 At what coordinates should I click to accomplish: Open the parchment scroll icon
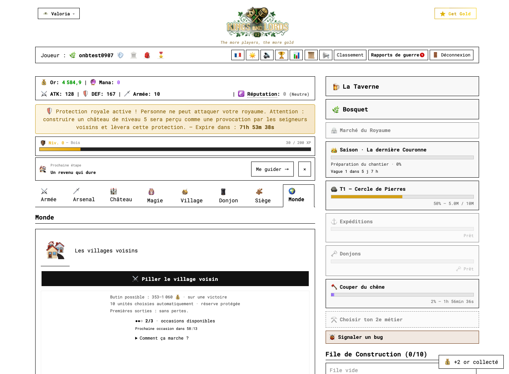click(311, 55)
